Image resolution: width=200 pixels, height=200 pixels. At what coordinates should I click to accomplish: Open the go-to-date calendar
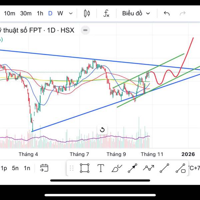44,168
